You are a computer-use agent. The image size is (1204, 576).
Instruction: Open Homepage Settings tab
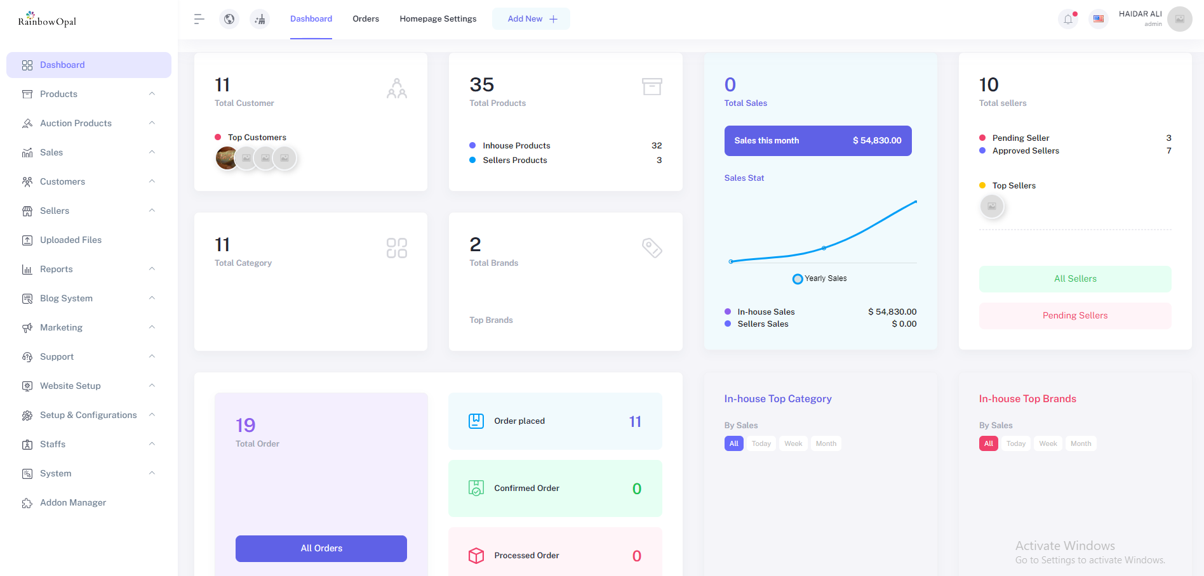coord(438,19)
